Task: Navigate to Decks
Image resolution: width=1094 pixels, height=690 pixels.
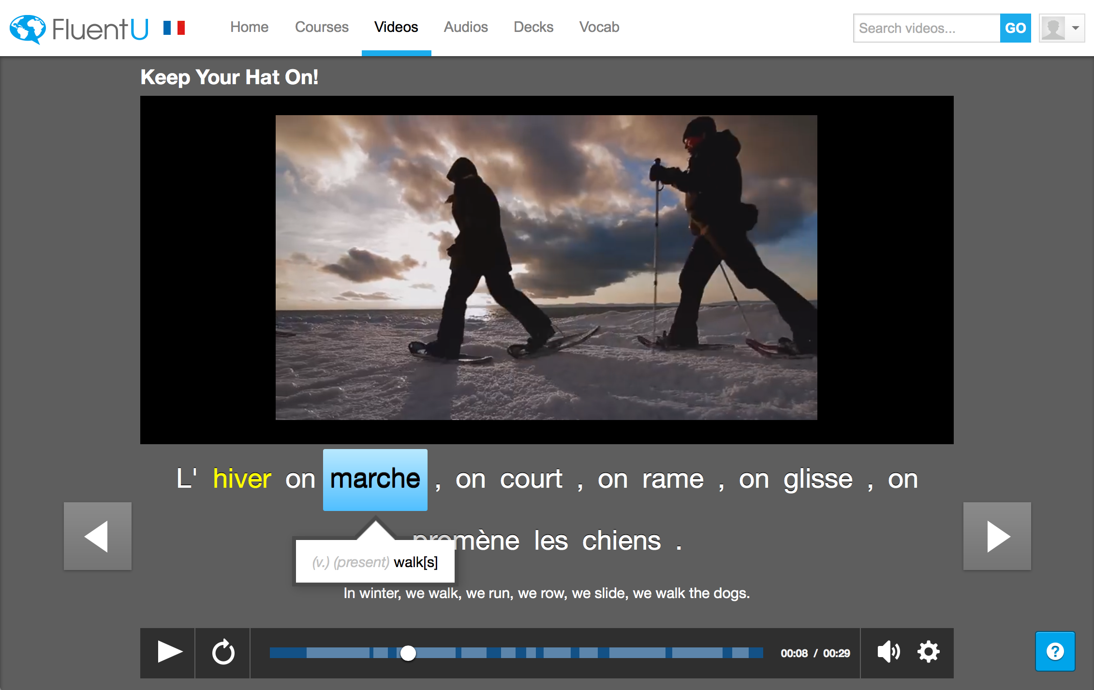Action: click(x=533, y=27)
